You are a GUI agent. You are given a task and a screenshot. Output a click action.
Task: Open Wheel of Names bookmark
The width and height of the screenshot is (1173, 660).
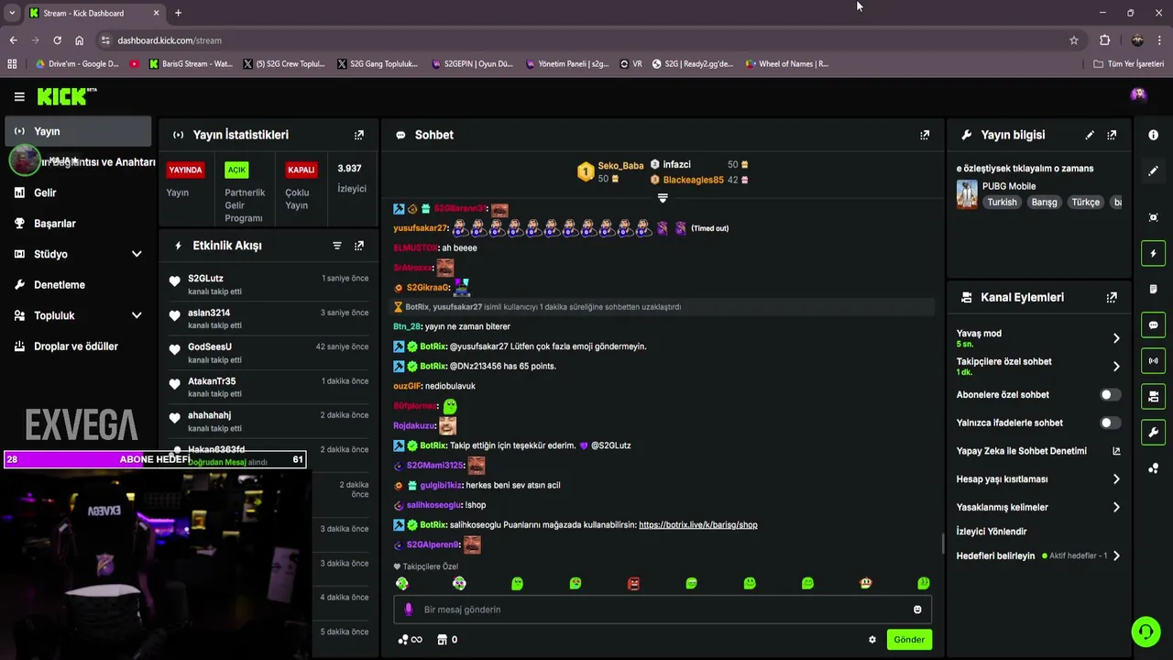click(786, 64)
